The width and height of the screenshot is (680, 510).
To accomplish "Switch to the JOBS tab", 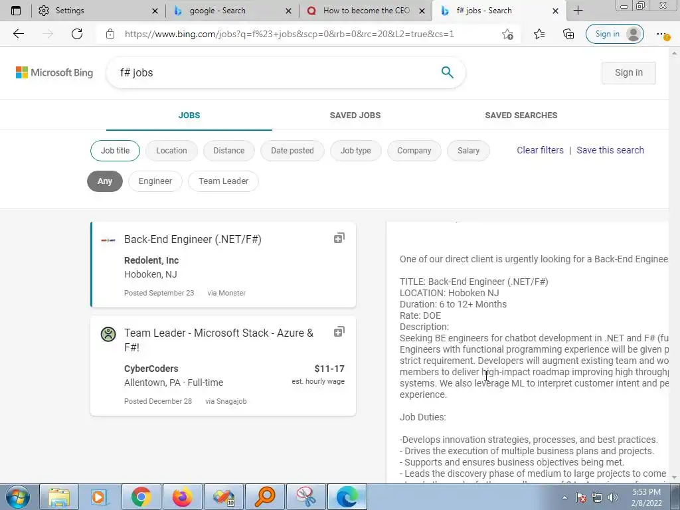I will click(189, 116).
